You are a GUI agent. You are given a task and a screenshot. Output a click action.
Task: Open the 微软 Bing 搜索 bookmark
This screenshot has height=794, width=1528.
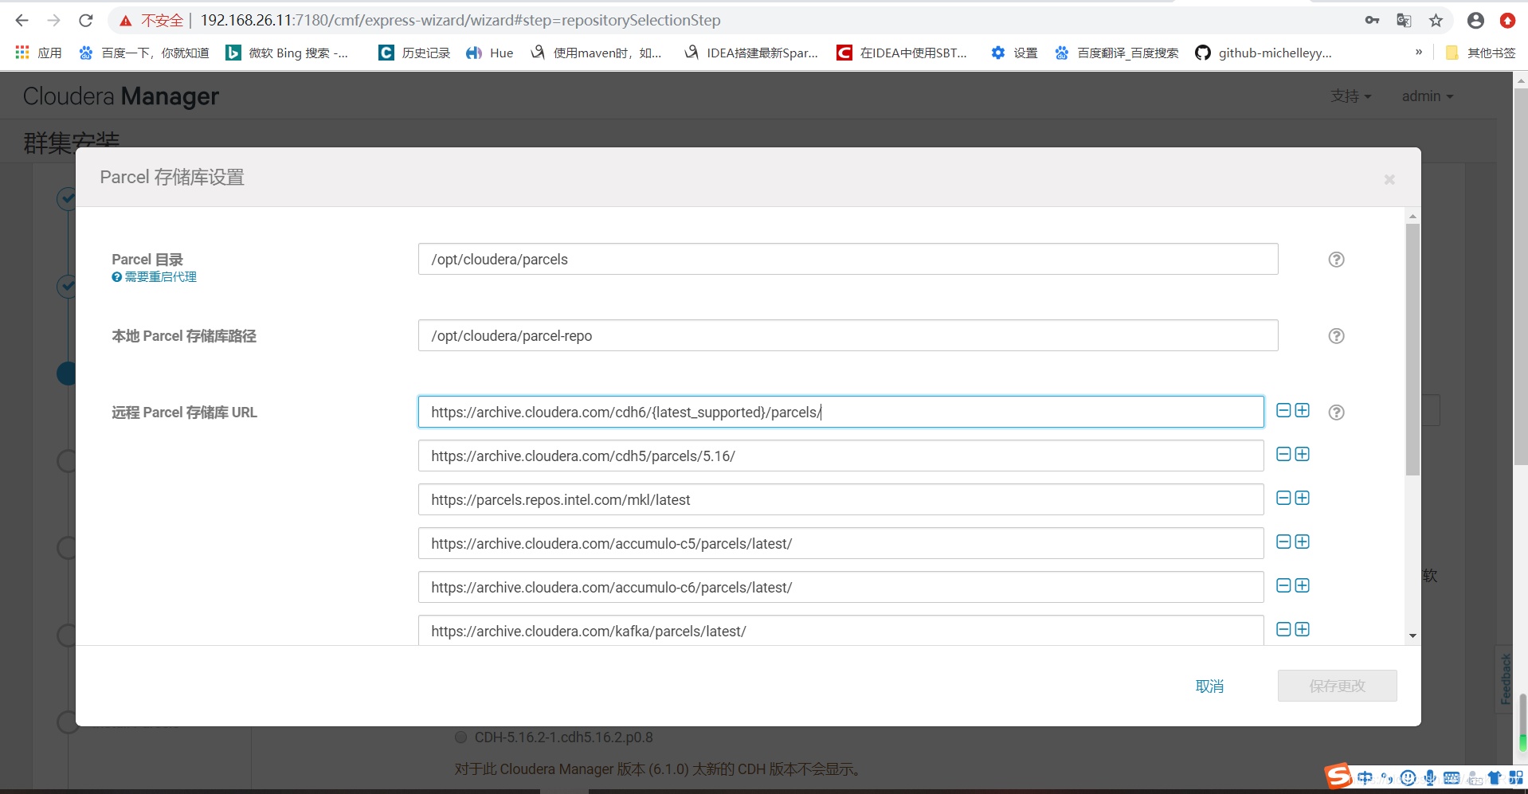coord(287,53)
